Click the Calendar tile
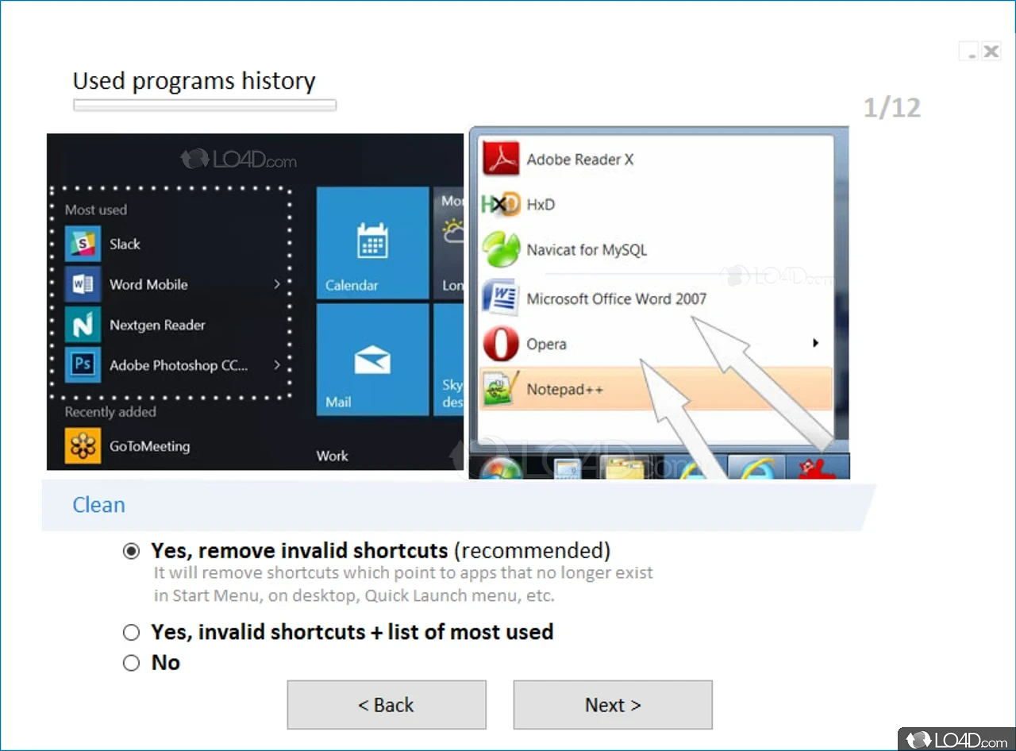1016x751 pixels. (x=373, y=243)
